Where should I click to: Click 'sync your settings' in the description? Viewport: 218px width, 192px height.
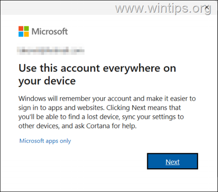pos(149,117)
